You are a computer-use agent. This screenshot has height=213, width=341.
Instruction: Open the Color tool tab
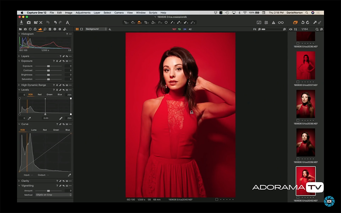[35, 29]
